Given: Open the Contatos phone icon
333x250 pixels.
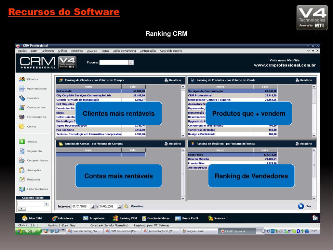Looking at the screenshot, I should pyautogui.click(x=22, y=98).
